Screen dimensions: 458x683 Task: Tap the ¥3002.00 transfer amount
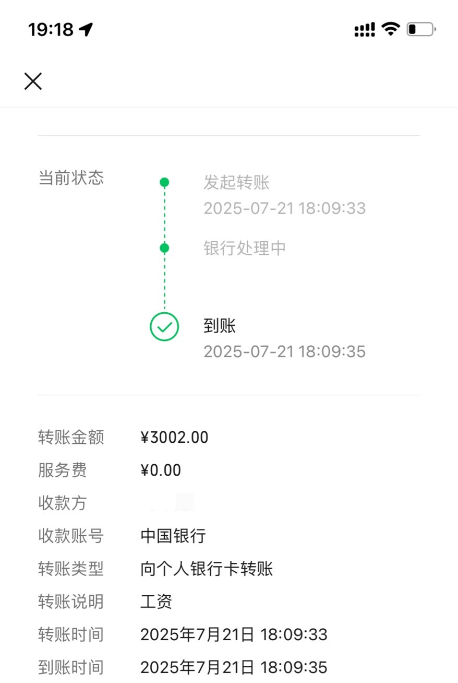click(174, 438)
